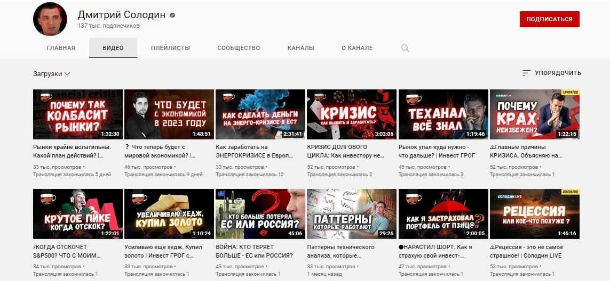This screenshot has width=610, height=281.
Task: Click title 'Паттерны технического анализа, которые…'
Action: (x=341, y=252)
